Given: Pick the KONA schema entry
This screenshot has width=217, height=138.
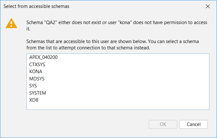Looking at the screenshot, I should point(118,72).
